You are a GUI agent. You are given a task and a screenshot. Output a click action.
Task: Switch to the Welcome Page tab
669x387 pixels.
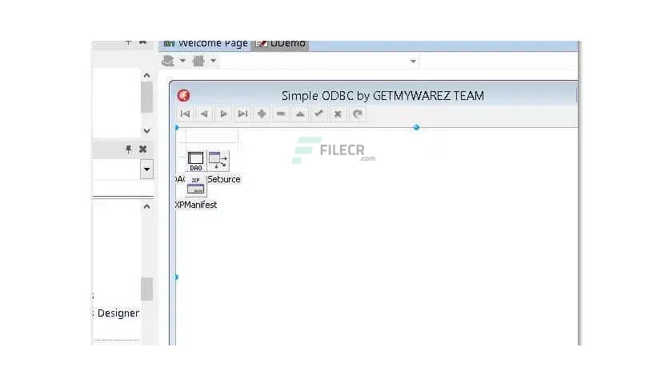pos(206,44)
